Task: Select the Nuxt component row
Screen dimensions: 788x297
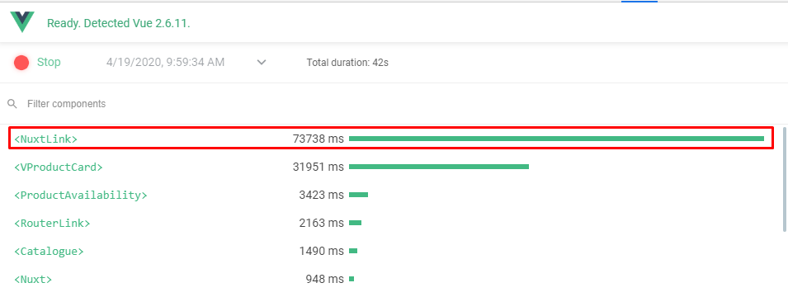Action: tap(390, 279)
